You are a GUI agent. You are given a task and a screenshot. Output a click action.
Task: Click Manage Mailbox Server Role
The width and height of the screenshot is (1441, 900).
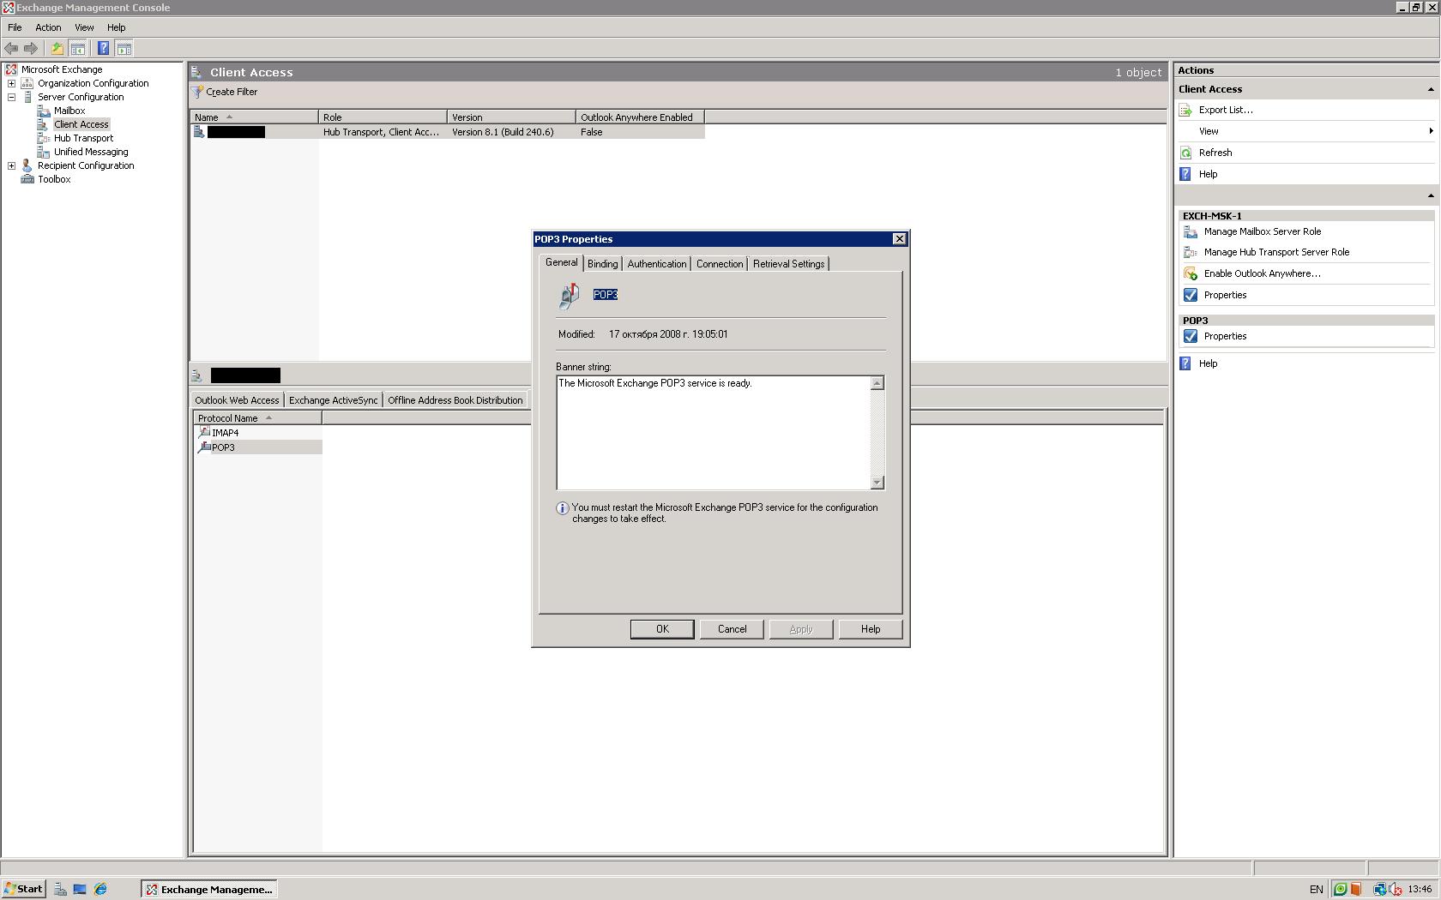click(x=1262, y=231)
